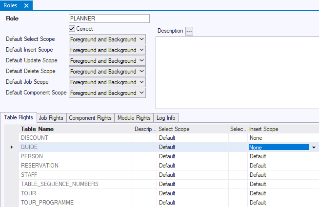Click the Description ellipsis button

(189, 31)
